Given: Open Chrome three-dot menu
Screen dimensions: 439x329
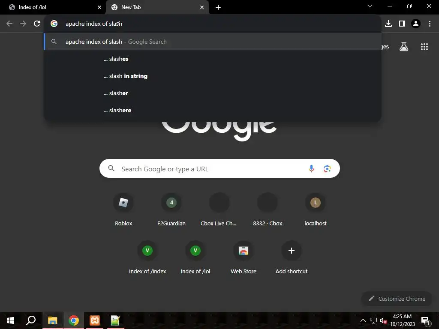Looking at the screenshot, I should (430, 24).
